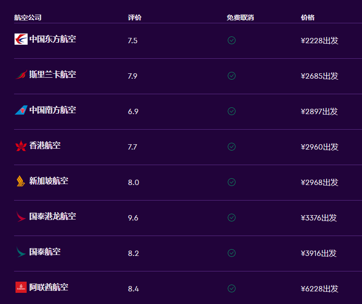Click the 8.0 rating value
Screen dimensions: 362x304
click(x=133, y=183)
